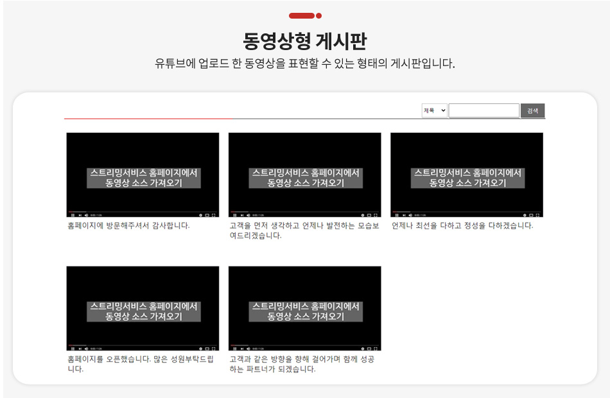Click the search text input box
Screen dimensions: 610x398
(x=484, y=110)
